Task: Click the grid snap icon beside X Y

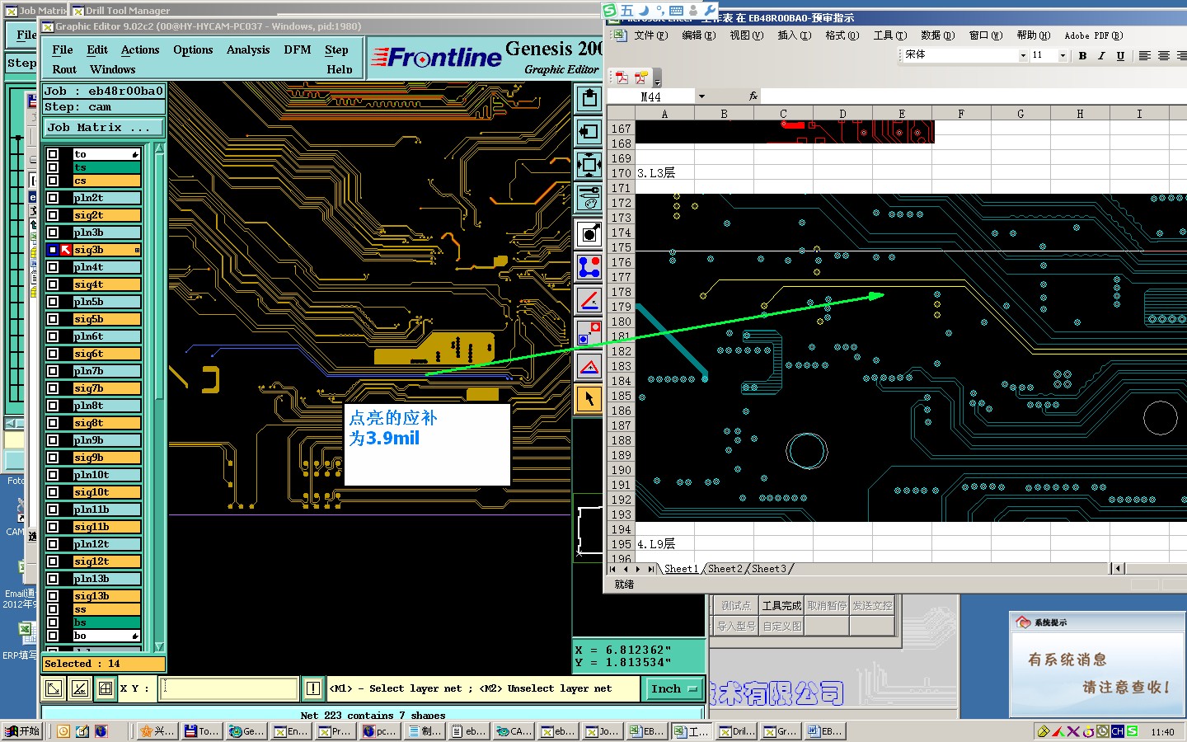Action: coord(106,688)
